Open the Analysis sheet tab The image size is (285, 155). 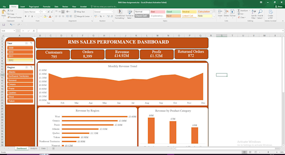point(34,148)
